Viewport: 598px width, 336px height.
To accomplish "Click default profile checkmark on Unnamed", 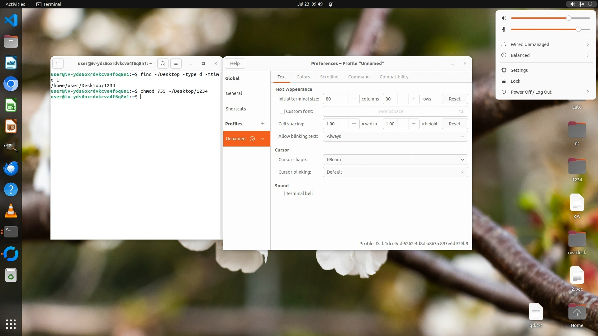I will (x=252, y=139).
